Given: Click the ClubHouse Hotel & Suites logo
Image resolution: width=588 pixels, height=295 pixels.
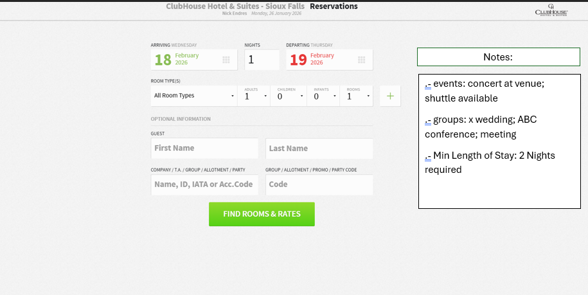Looking at the screenshot, I should (x=551, y=10).
